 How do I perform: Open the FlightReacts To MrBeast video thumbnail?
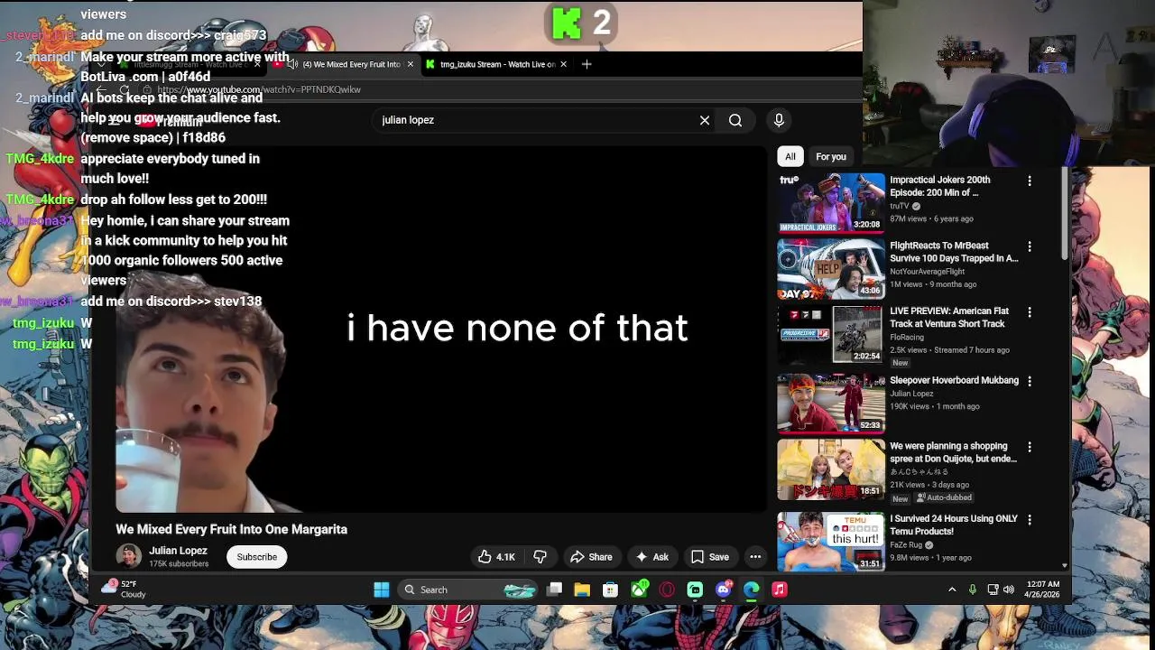point(831,269)
